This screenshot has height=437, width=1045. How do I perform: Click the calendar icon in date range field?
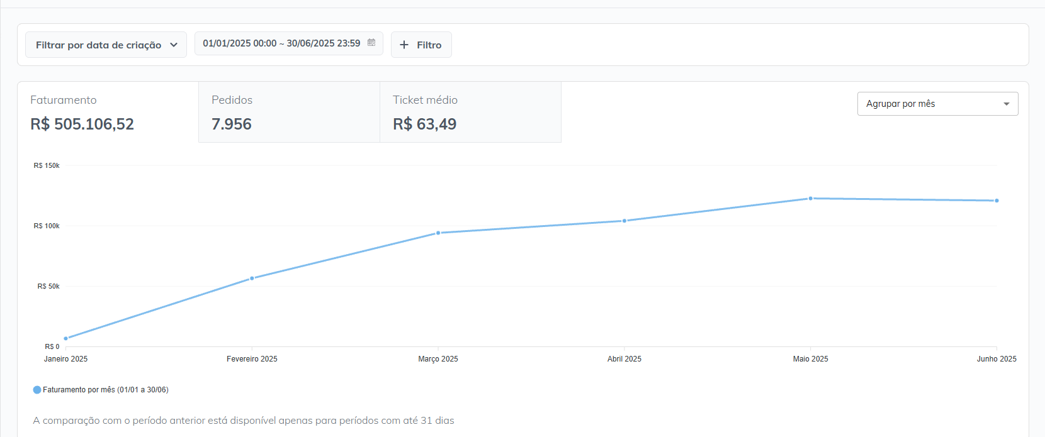[371, 43]
